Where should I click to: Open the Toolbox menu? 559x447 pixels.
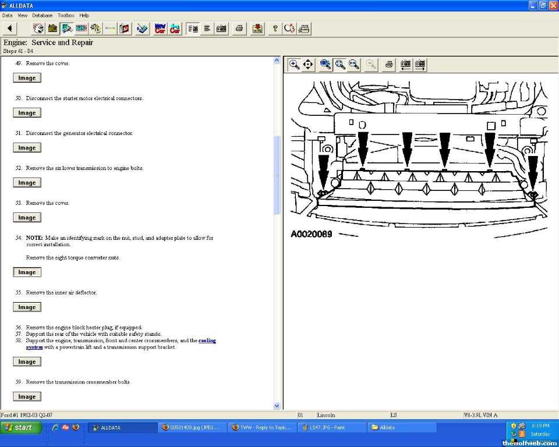pos(66,15)
